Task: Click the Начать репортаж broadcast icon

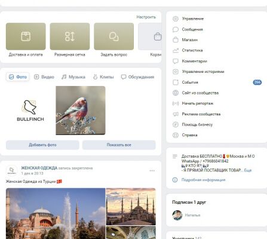Action: 176,103
